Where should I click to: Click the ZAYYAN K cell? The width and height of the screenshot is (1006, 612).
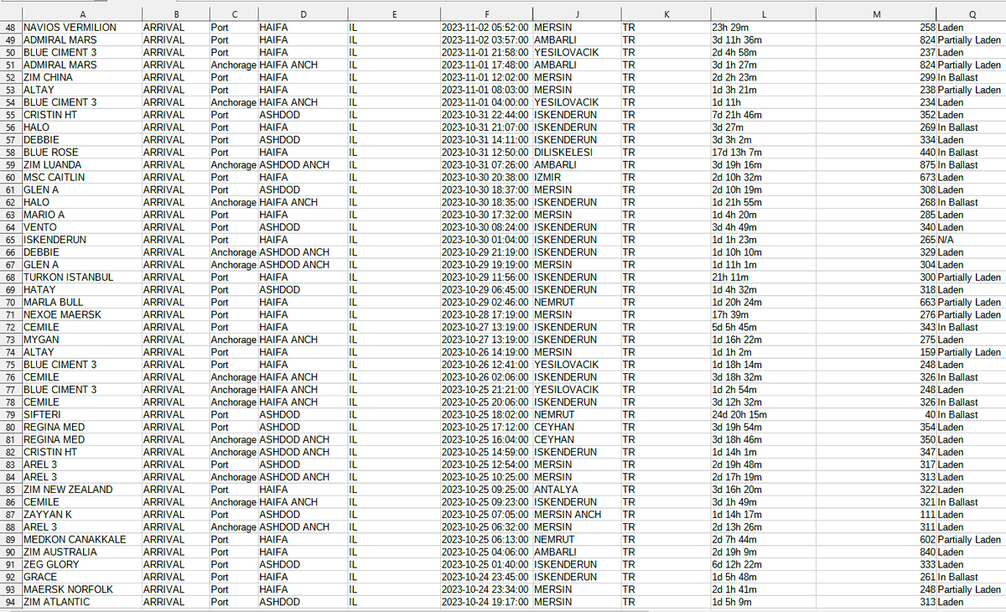(x=81, y=515)
